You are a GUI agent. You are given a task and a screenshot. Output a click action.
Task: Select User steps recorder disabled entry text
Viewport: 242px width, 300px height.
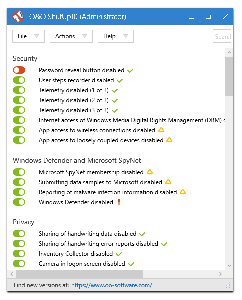tap(76, 80)
